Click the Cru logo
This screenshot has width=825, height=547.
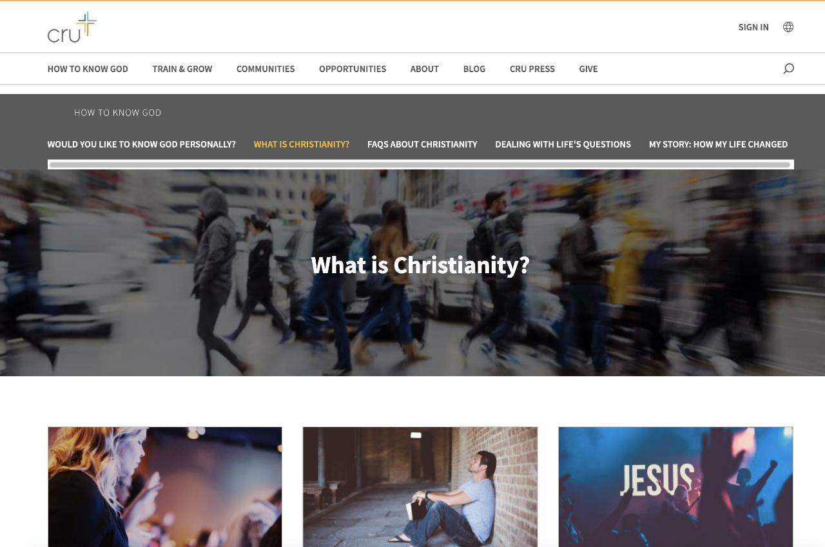72,27
